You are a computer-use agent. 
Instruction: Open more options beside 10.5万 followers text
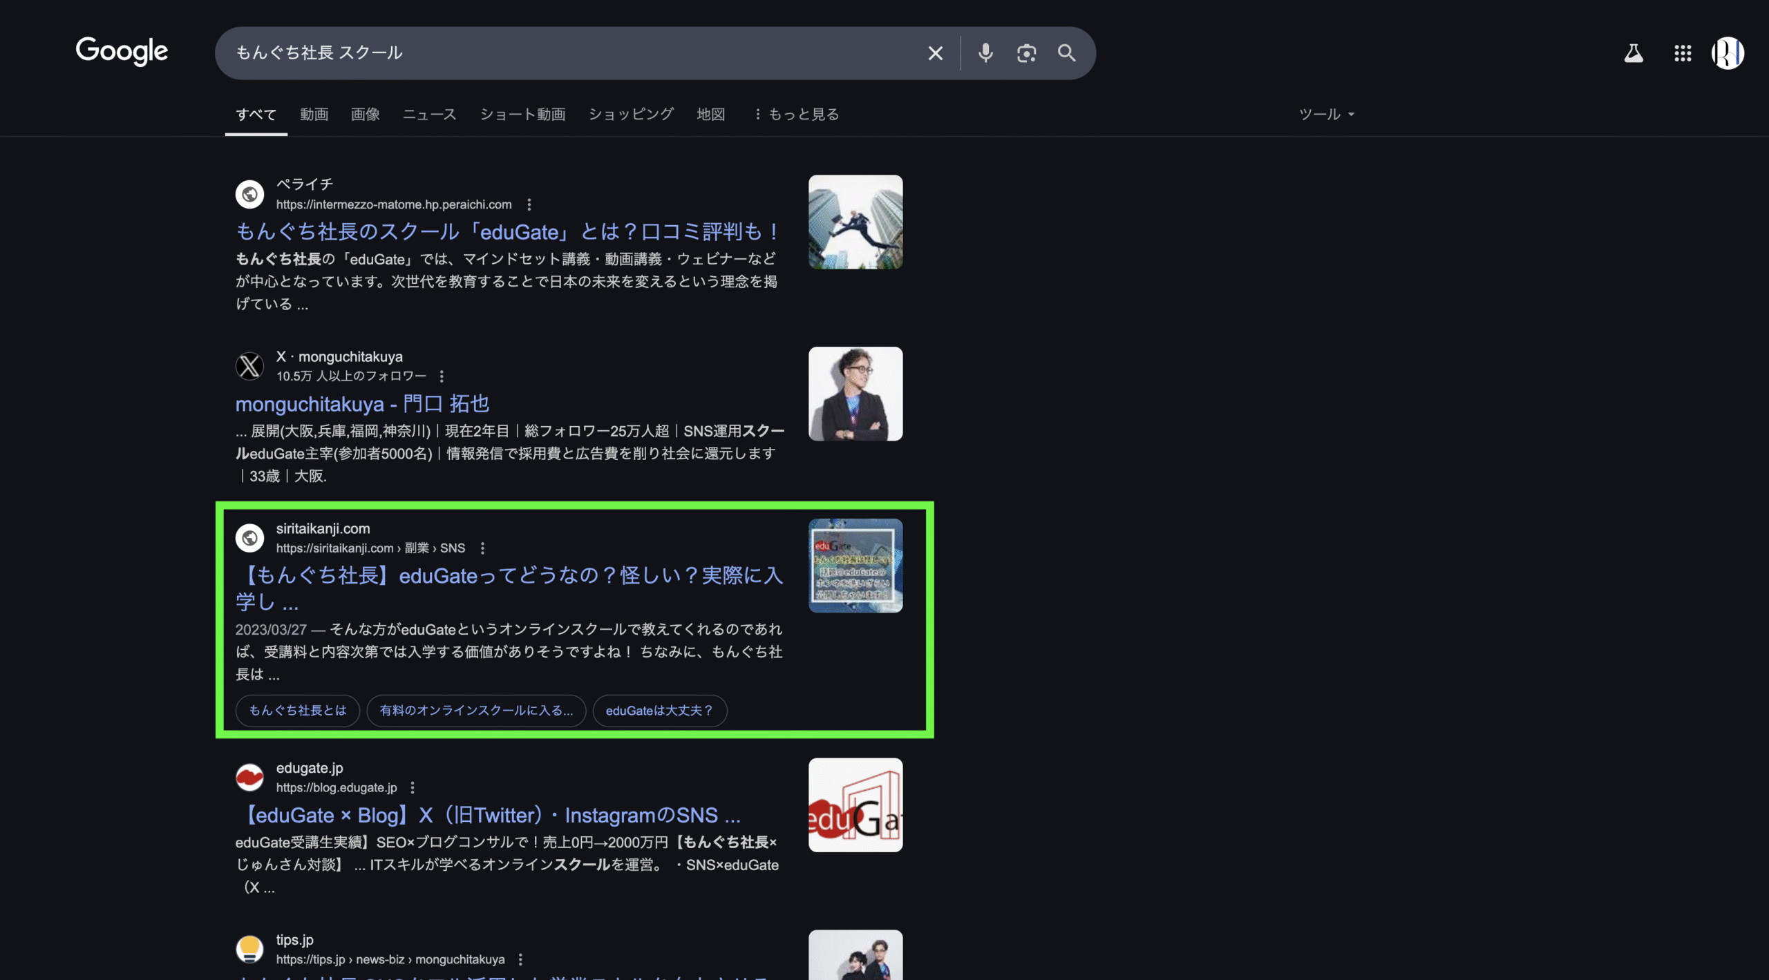tap(442, 376)
